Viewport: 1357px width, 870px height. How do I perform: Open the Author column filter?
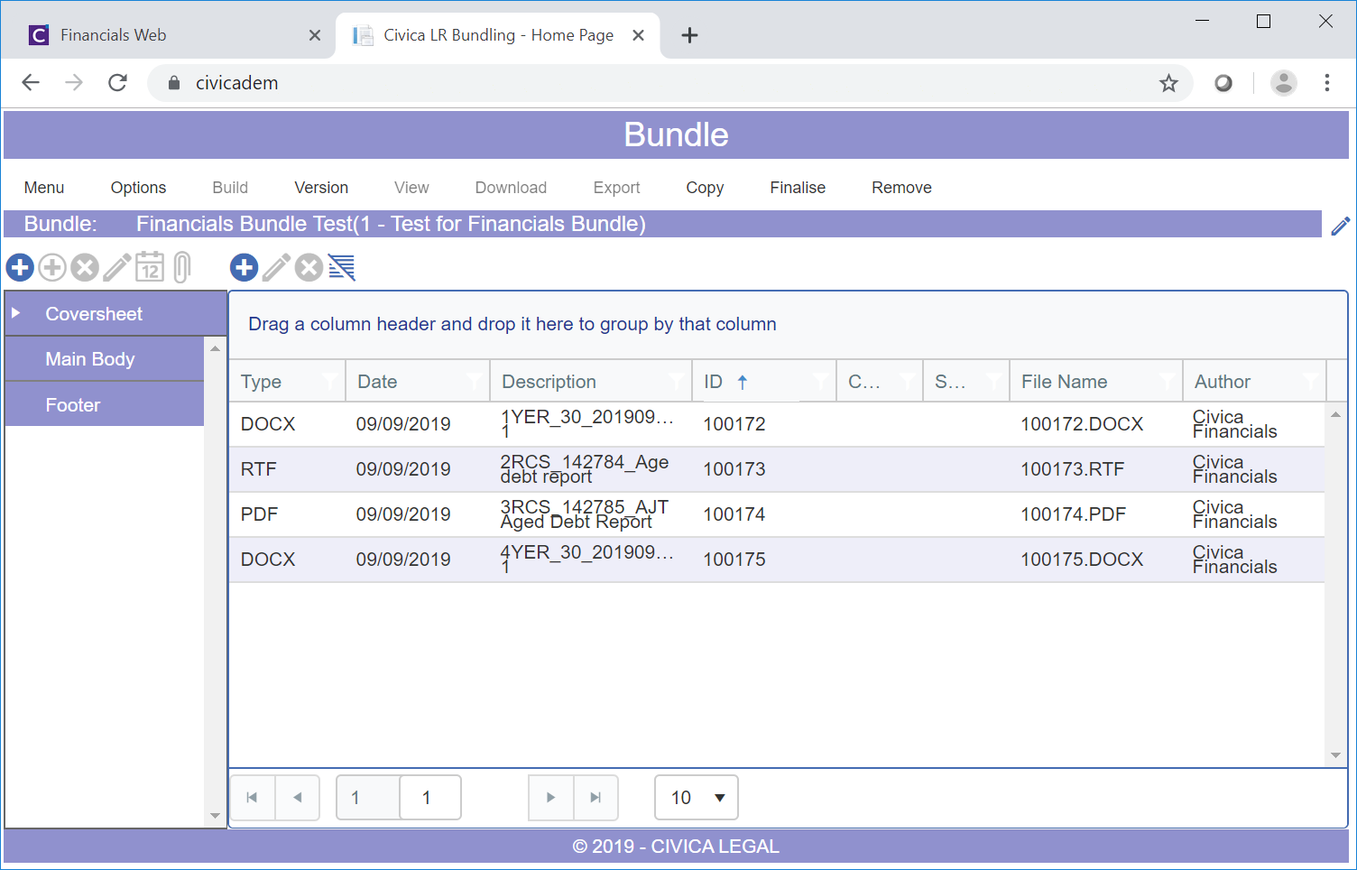click(x=1311, y=382)
